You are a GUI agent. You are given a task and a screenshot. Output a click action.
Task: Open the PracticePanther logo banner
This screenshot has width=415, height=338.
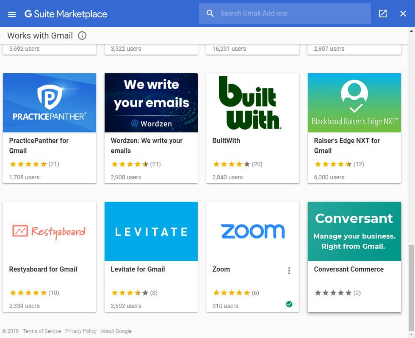[x=50, y=103]
